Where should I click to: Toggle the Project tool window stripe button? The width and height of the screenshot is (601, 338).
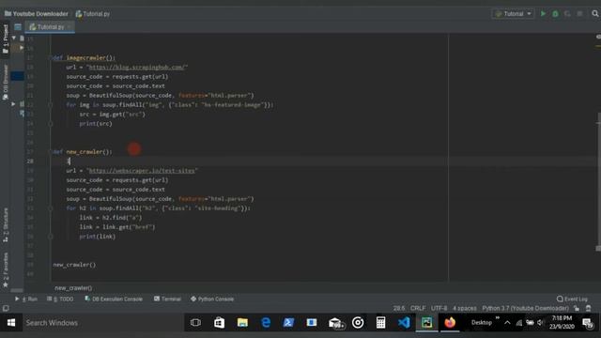[x=6, y=39]
